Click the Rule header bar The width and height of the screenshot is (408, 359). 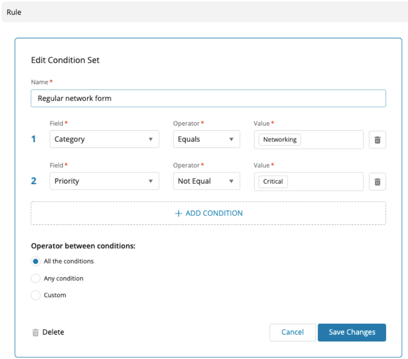coord(204,12)
